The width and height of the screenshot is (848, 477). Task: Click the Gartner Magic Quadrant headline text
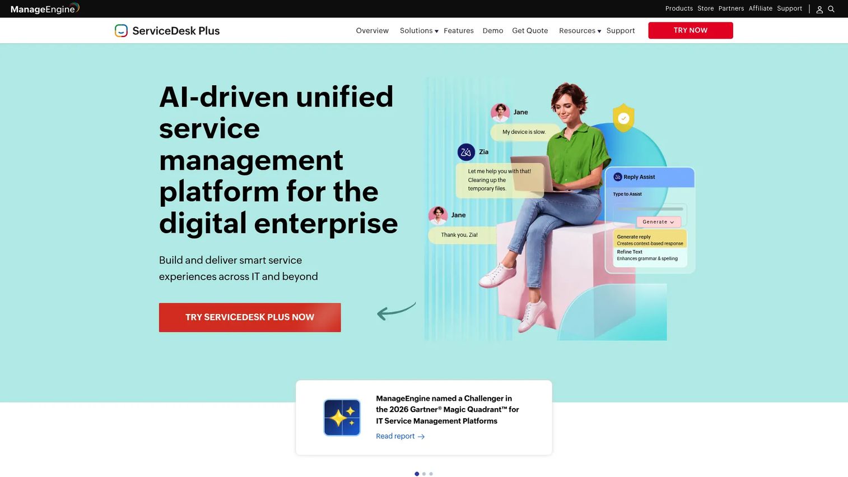(448, 410)
